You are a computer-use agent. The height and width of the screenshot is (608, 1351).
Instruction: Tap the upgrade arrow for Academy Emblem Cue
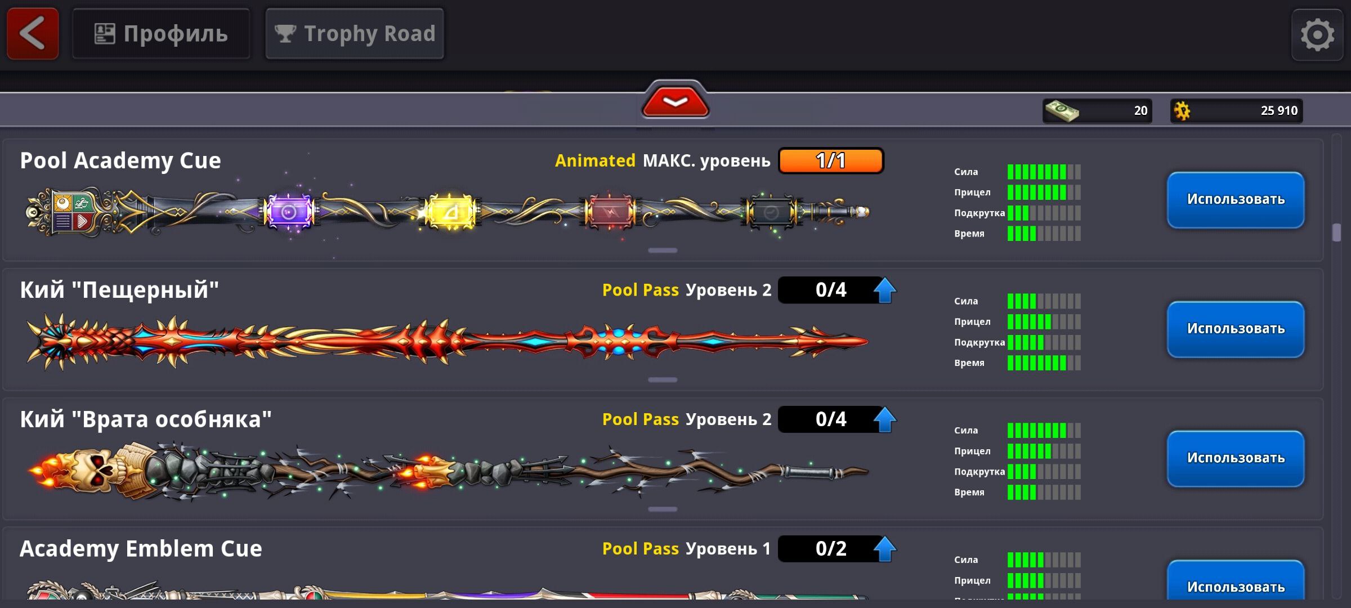pyautogui.click(x=884, y=549)
